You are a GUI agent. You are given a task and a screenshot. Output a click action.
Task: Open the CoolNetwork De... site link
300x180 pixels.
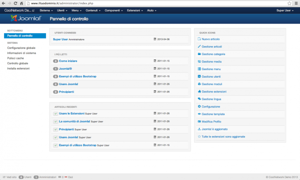point(19,10)
